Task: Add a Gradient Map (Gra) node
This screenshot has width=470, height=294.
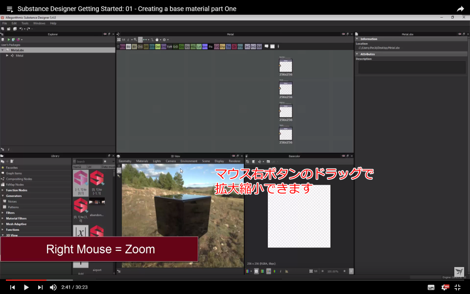Action: click(181, 47)
